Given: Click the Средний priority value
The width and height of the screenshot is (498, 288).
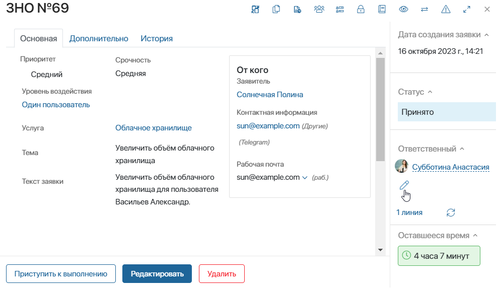Looking at the screenshot, I should 47,75.
